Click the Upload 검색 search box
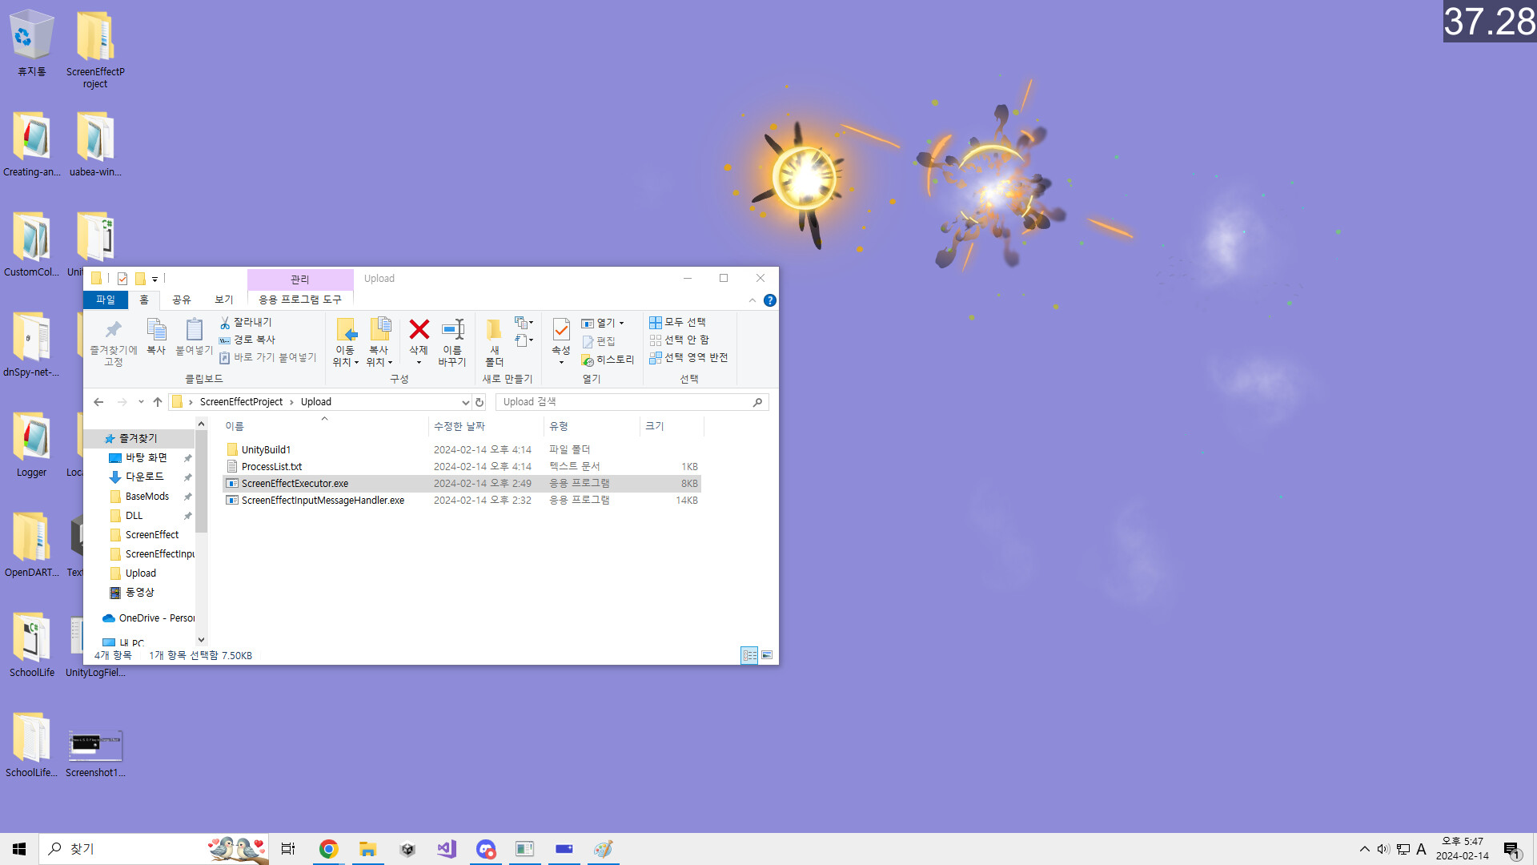This screenshot has width=1537, height=865. click(x=624, y=401)
